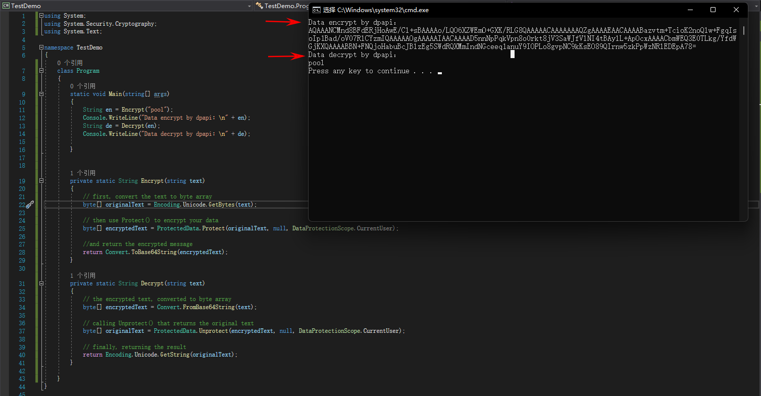Click the TestDemo label in the project navigation bar
Viewport: 761px width, 396px height.
(26, 6)
